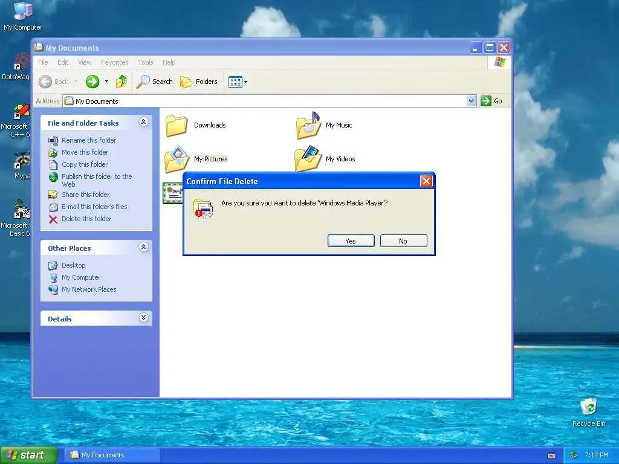Image resolution: width=619 pixels, height=464 pixels.
Task: Open the Tools menu
Action: (145, 62)
